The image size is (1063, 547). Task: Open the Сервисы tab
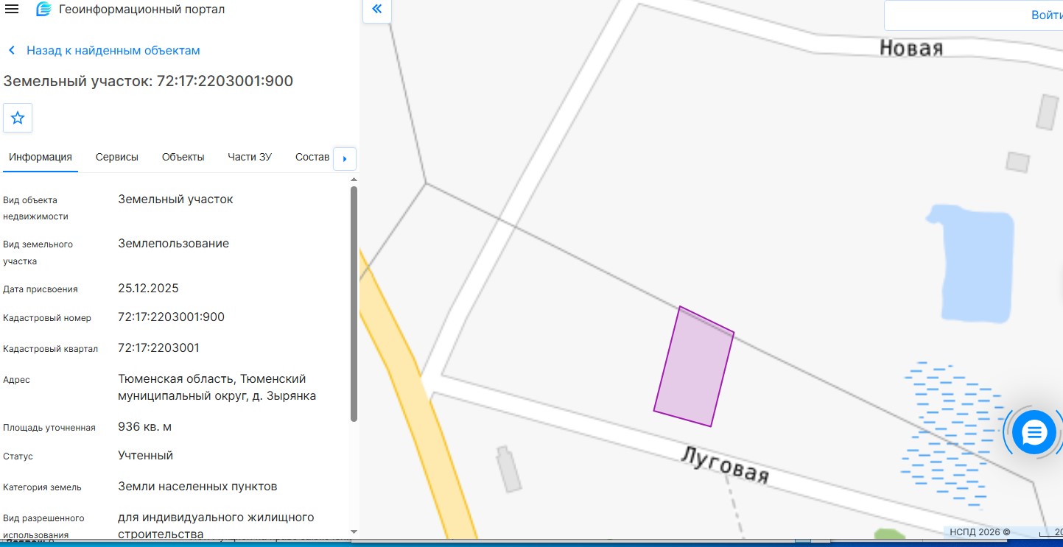[x=117, y=157]
